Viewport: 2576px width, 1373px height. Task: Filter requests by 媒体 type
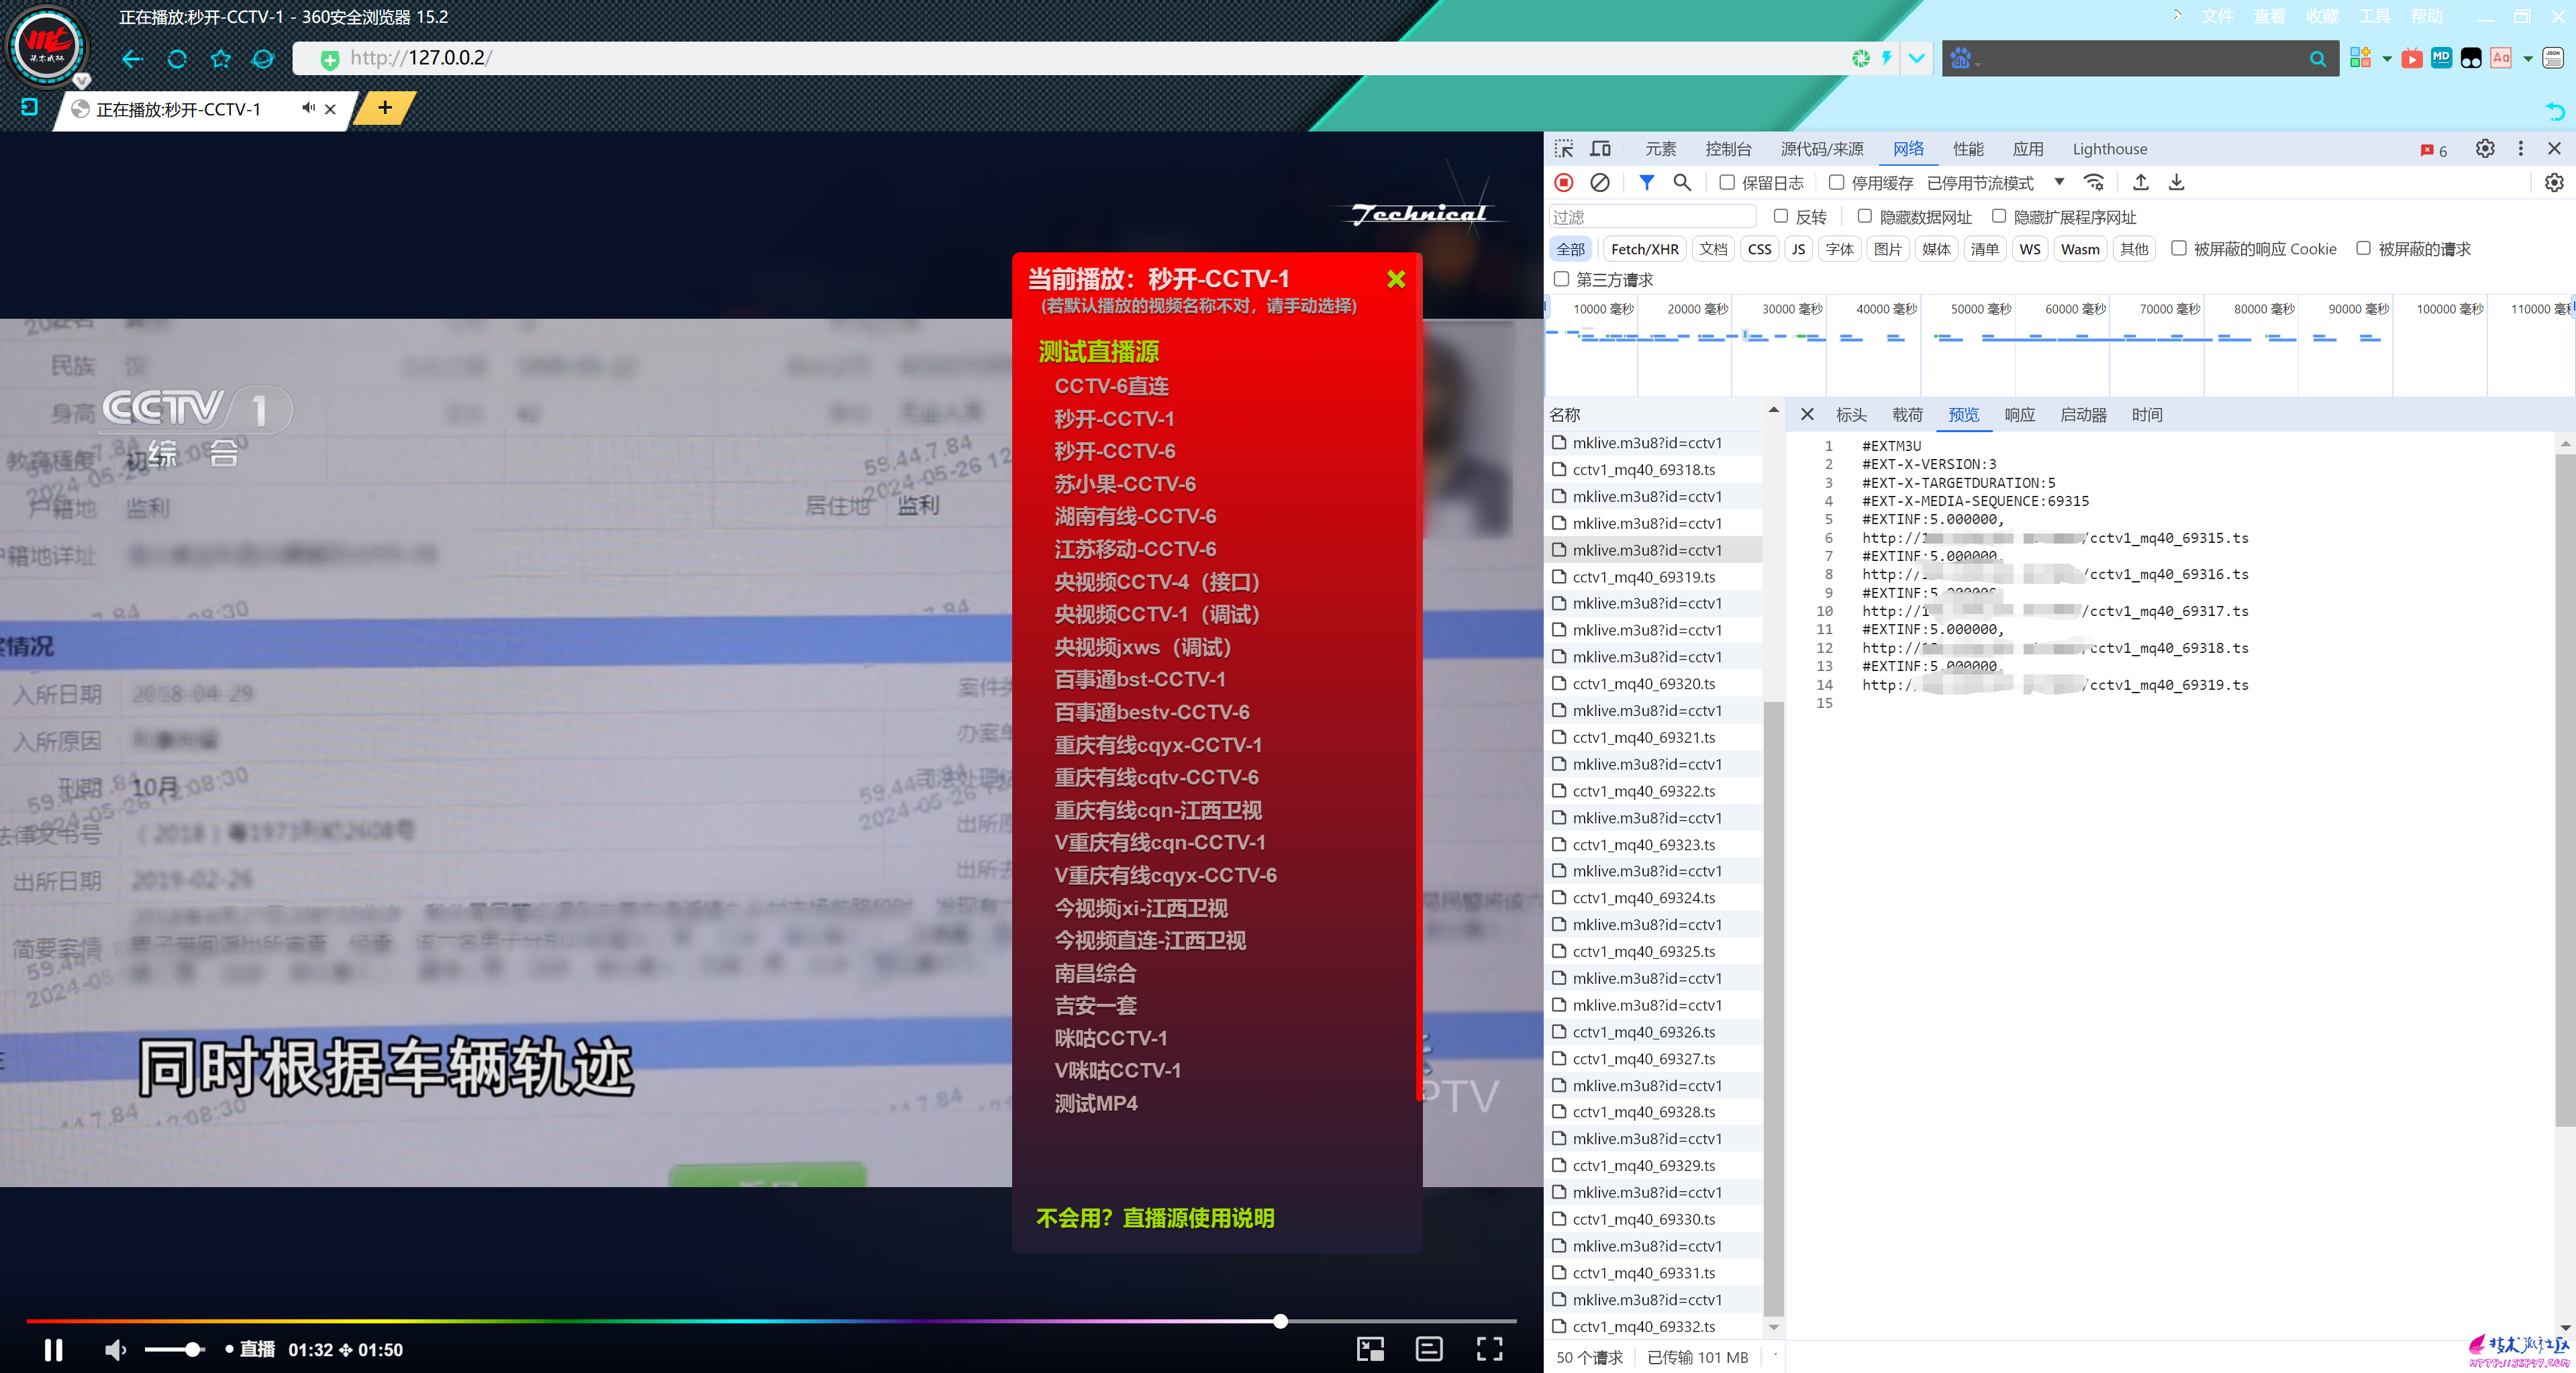[1936, 249]
